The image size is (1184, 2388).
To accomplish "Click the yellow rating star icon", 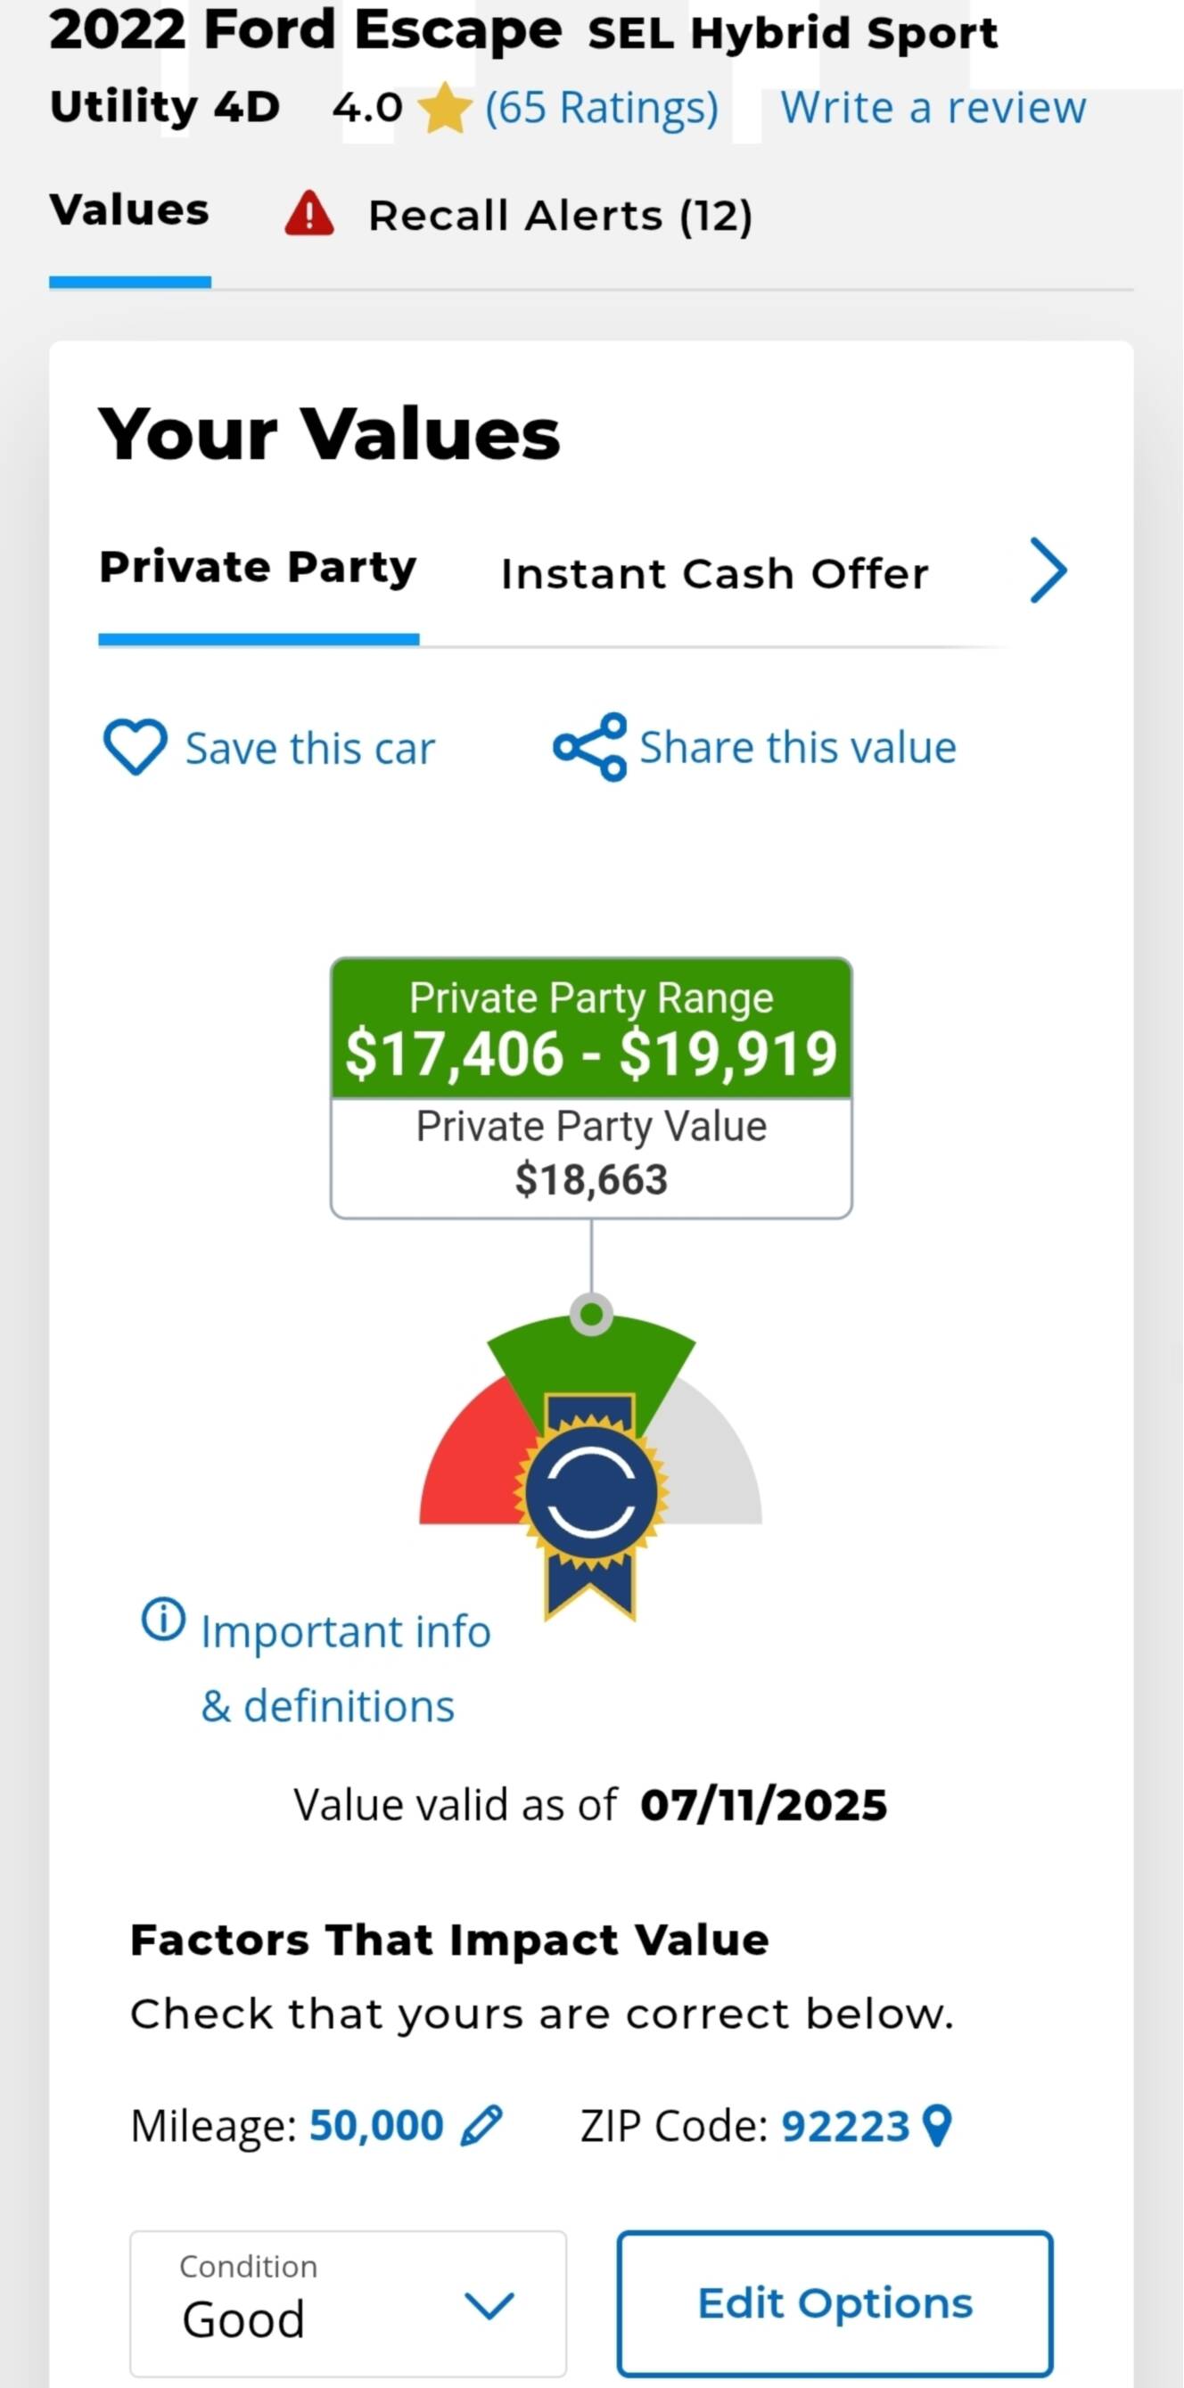I will (445, 109).
